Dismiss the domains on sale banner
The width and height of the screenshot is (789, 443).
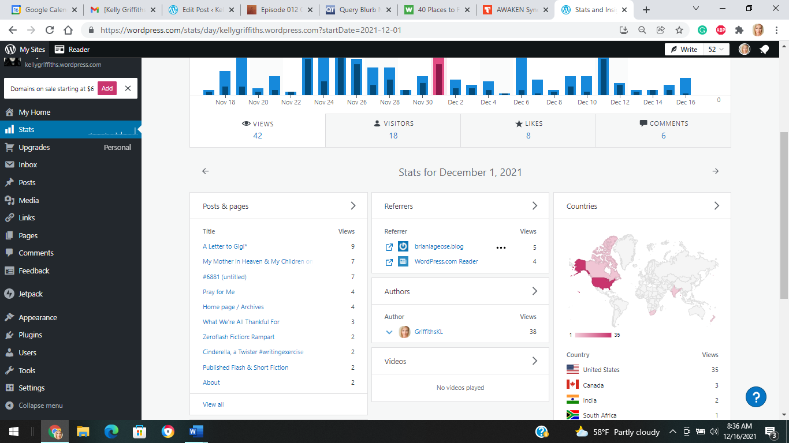(128, 88)
